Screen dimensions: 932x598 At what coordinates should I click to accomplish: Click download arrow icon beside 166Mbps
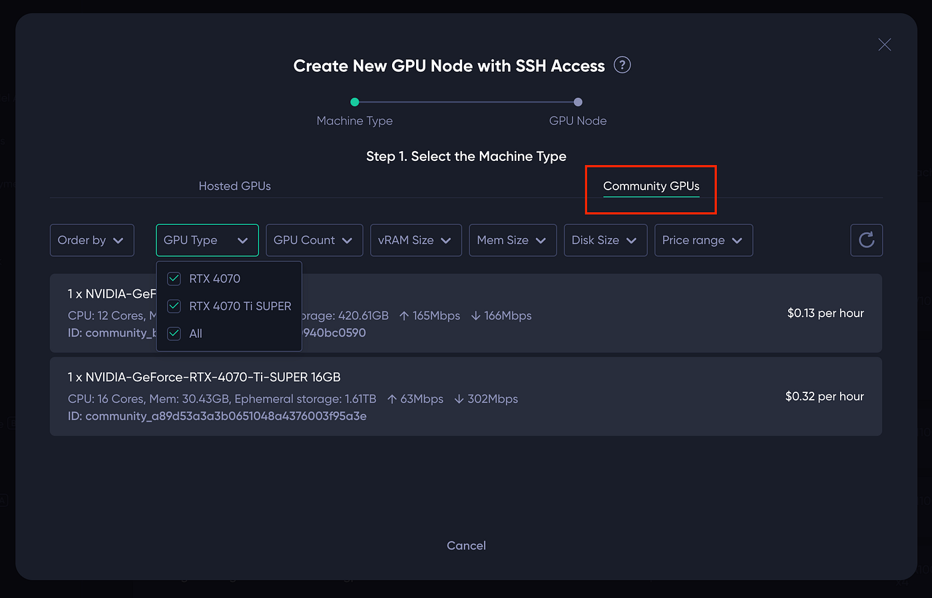[x=476, y=316]
